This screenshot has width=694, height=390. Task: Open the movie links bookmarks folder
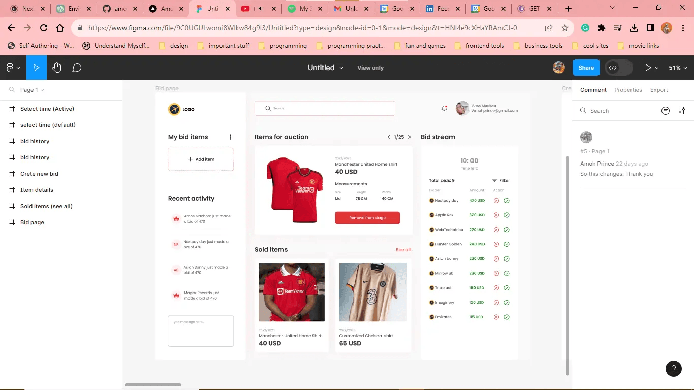(638, 46)
